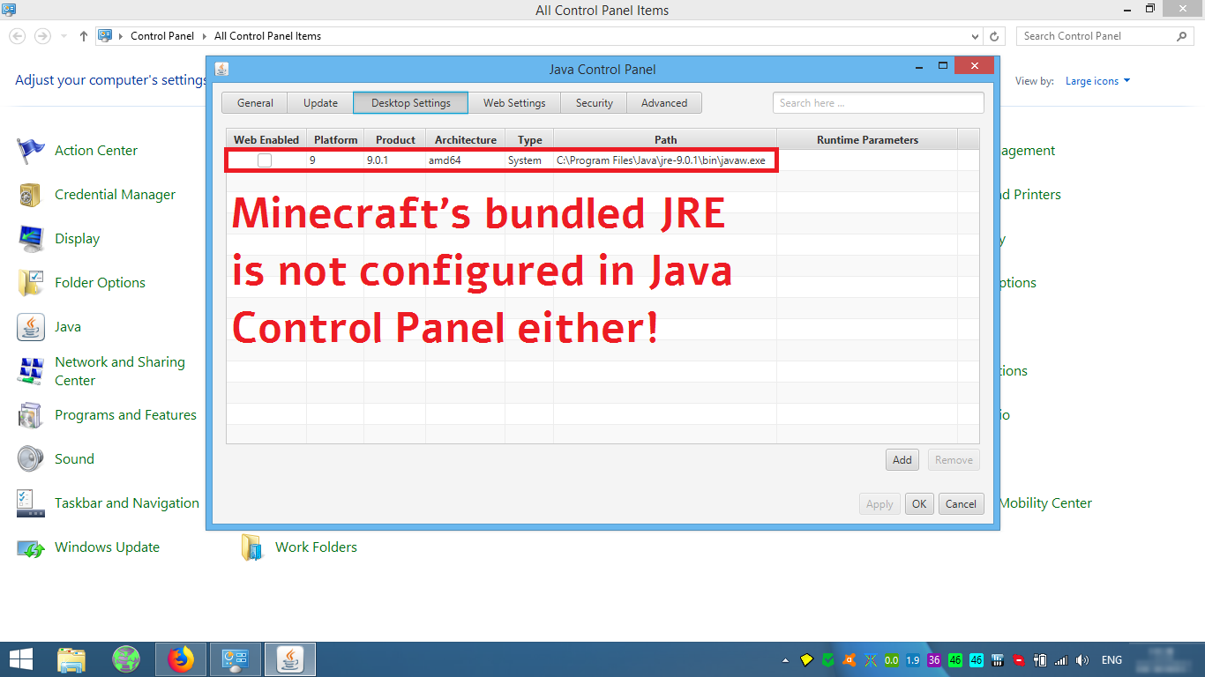Open the Security tab
This screenshot has width=1205, height=677.
[x=594, y=103]
